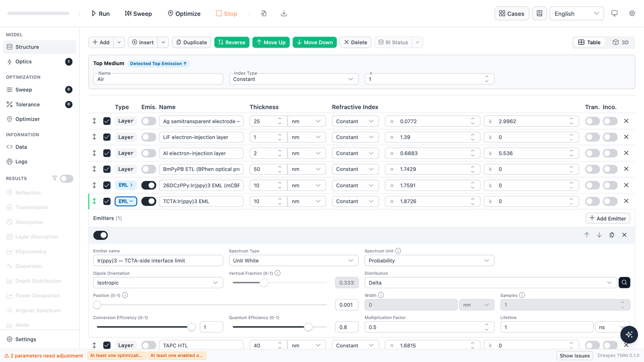The image size is (644, 362).
Task: Duplicate the emitter with copy icon
Action: [612, 235]
